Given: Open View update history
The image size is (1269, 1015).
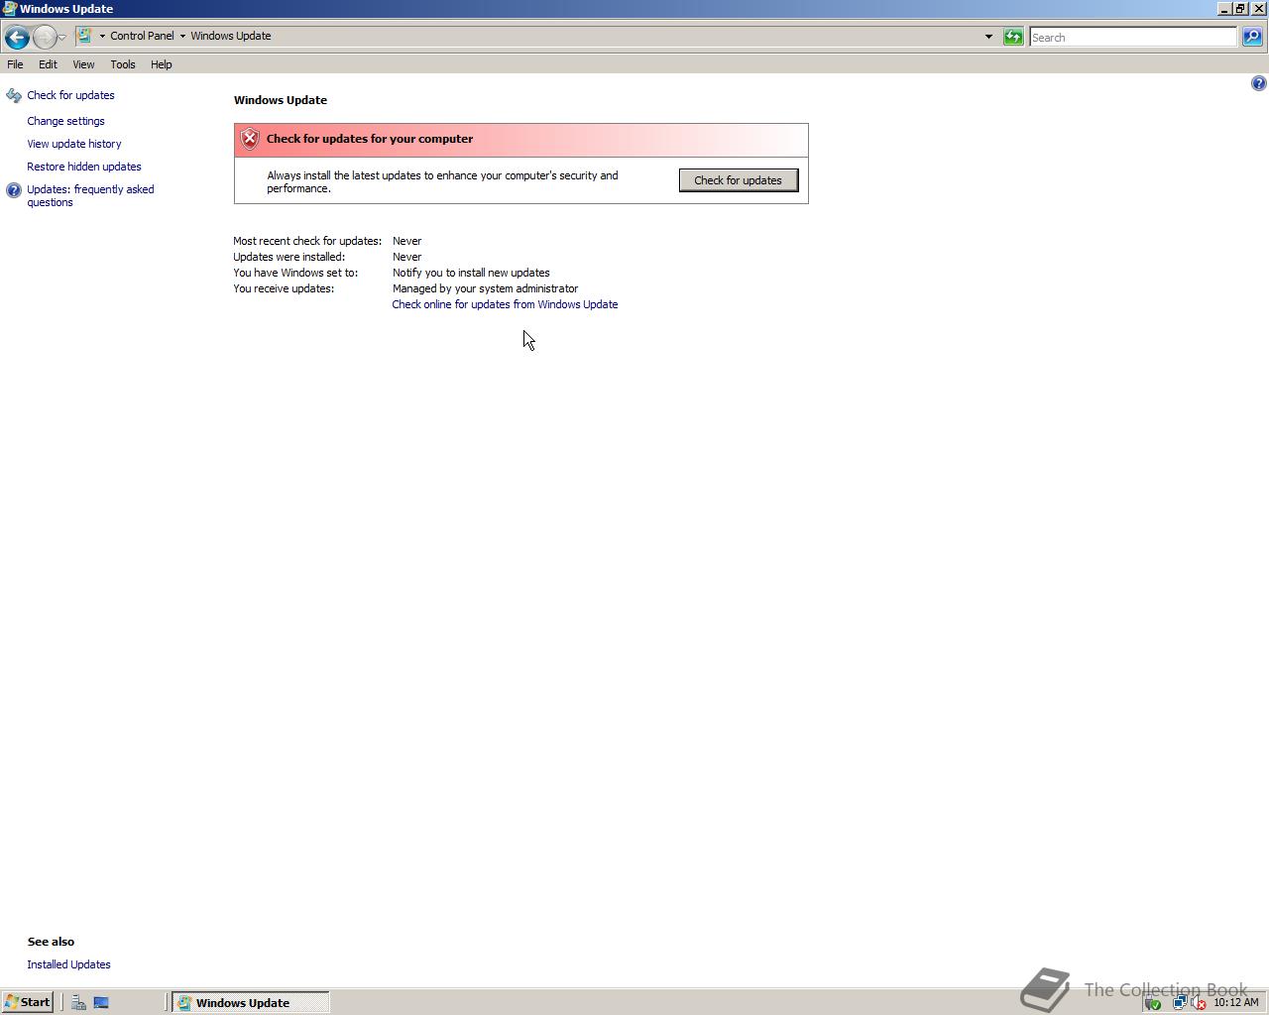Looking at the screenshot, I should point(74,144).
